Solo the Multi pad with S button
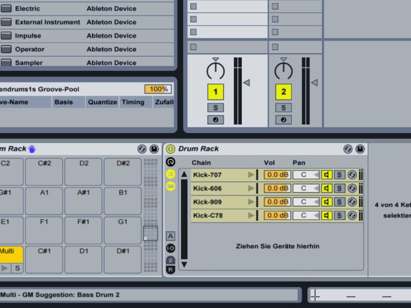The image size is (411, 308). pyautogui.click(x=17, y=268)
